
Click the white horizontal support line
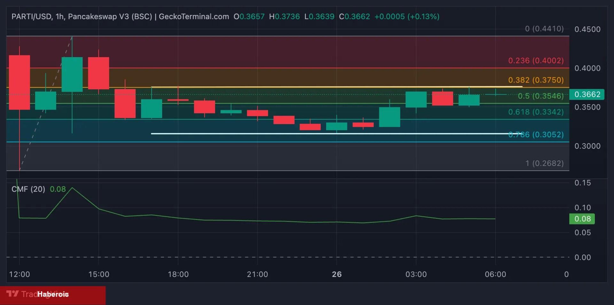336,134
